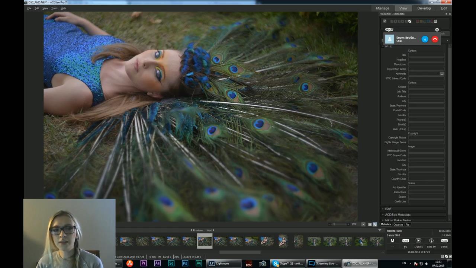Open the orange DaVinci Resolve taskbar icon
476x268 pixels.
pos(130,264)
